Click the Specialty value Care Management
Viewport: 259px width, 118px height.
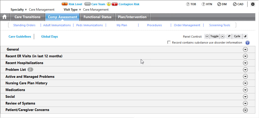coord(42,10)
